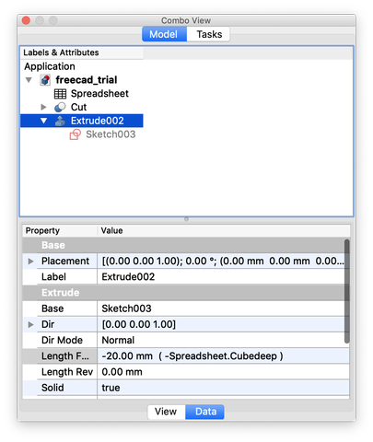This screenshot has width=373, height=442.
Task: Switch to the Tasks tab
Action: pyautogui.click(x=209, y=34)
